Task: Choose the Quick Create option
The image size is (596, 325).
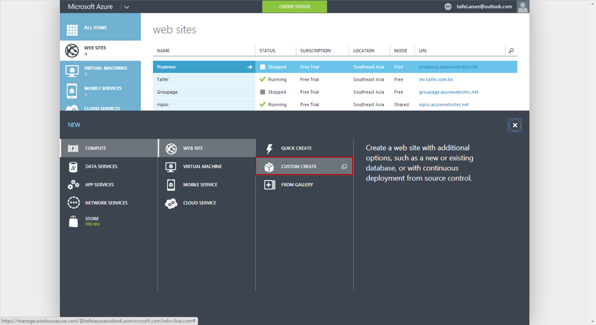Action: (x=304, y=149)
